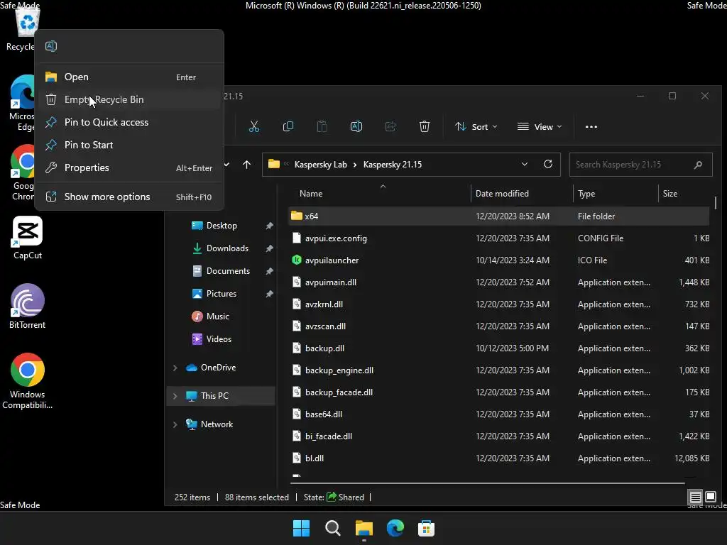Expand the address bar history chevron
This screenshot has height=545, width=727.
pyautogui.click(x=525, y=165)
